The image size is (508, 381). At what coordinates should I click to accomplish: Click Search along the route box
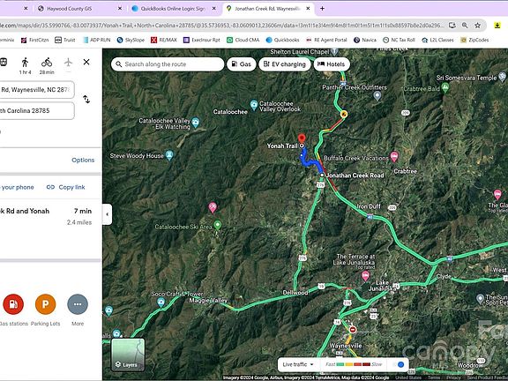coord(168,64)
